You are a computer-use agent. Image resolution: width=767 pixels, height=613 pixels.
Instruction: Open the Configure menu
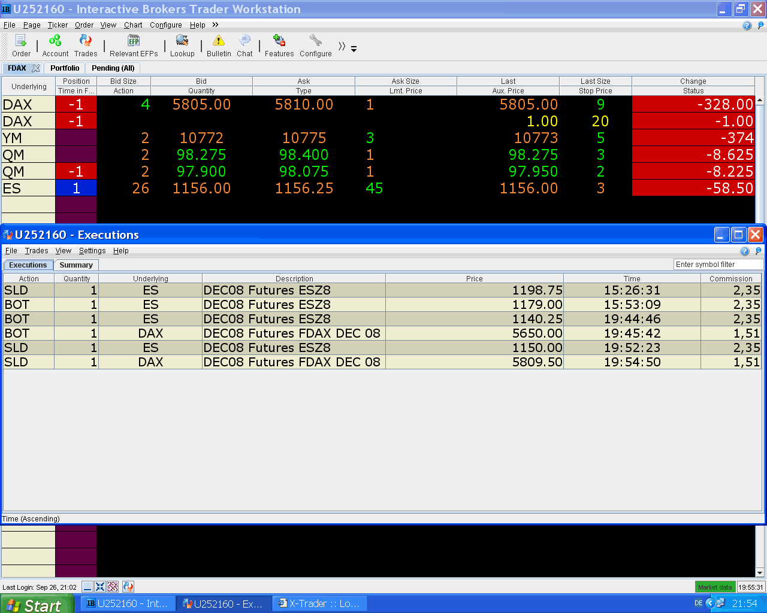(x=166, y=25)
